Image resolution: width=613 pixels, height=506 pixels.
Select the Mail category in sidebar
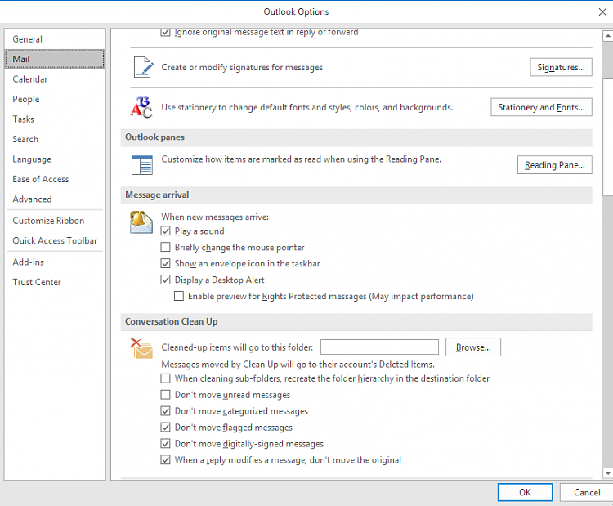(x=55, y=59)
